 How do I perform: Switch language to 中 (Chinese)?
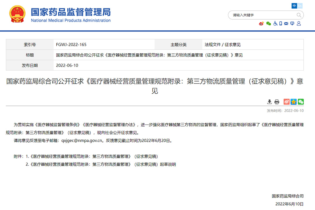point(294,6)
